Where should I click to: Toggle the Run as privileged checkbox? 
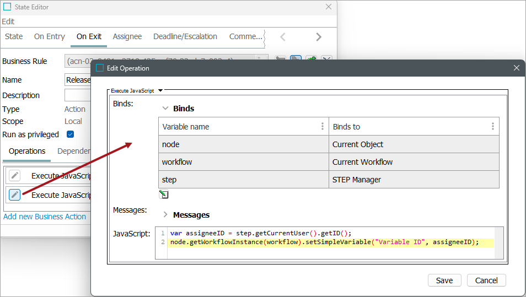70,134
